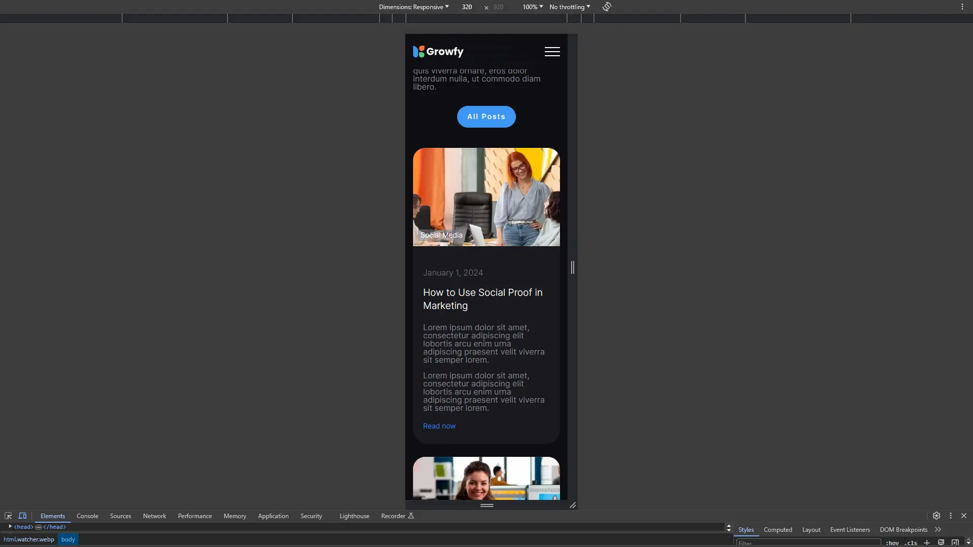Viewport: 973px width, 547px height.
Task: Toggle the .cls element classes panel
Action: (912, 543)
